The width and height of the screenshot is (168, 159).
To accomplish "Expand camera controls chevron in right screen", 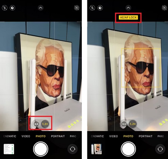I will 128,8.
